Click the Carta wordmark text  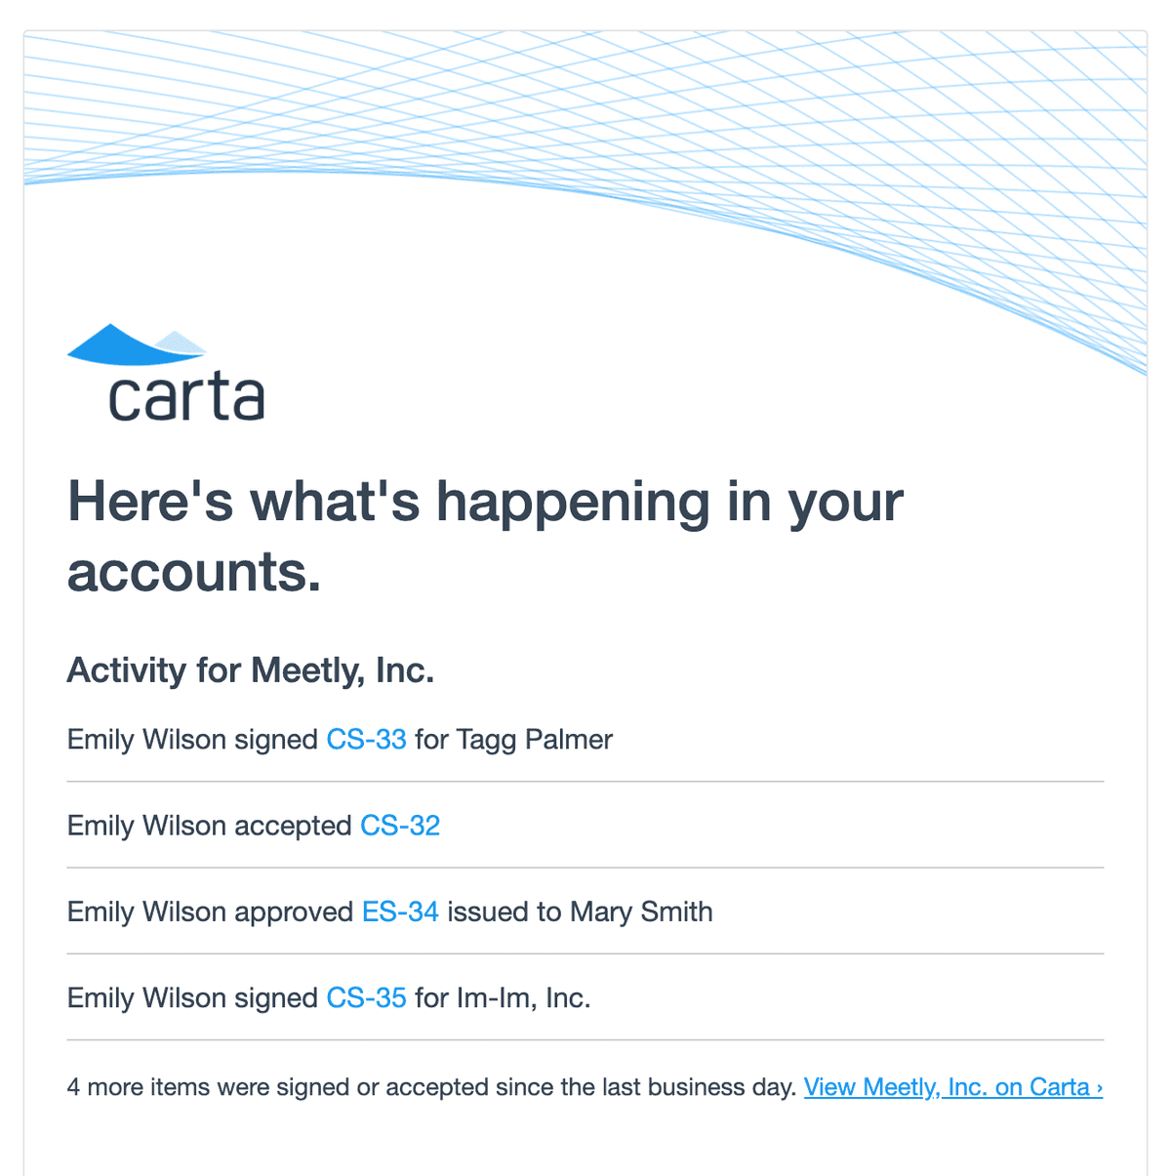185,398
